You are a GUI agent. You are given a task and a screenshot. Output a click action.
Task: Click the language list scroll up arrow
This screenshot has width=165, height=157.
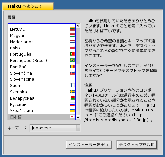(78, 26)
